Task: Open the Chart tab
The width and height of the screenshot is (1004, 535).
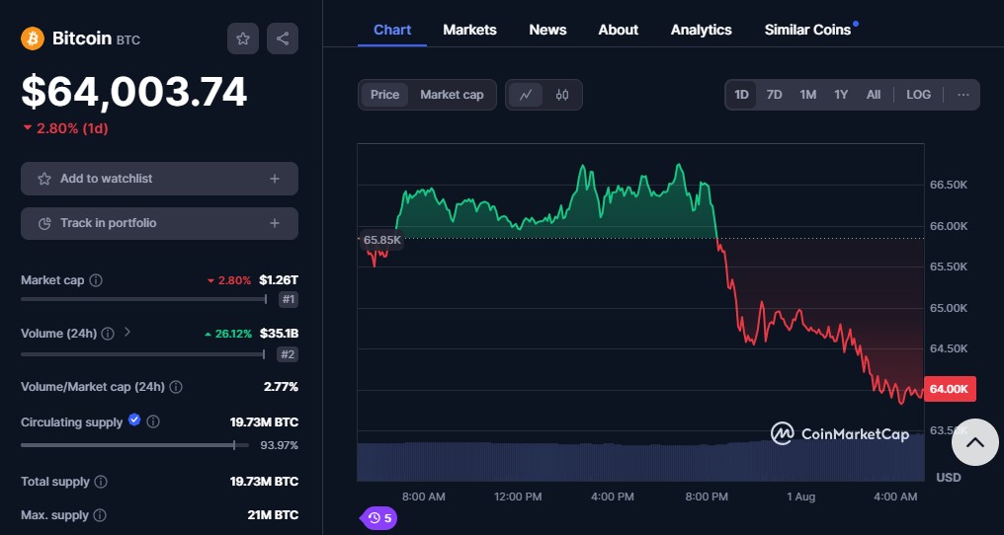Action: [x=392, y=30]
